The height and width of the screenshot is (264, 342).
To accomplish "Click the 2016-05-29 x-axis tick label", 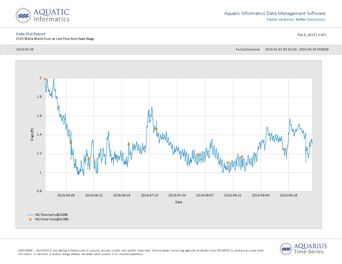I will [66, 195].
